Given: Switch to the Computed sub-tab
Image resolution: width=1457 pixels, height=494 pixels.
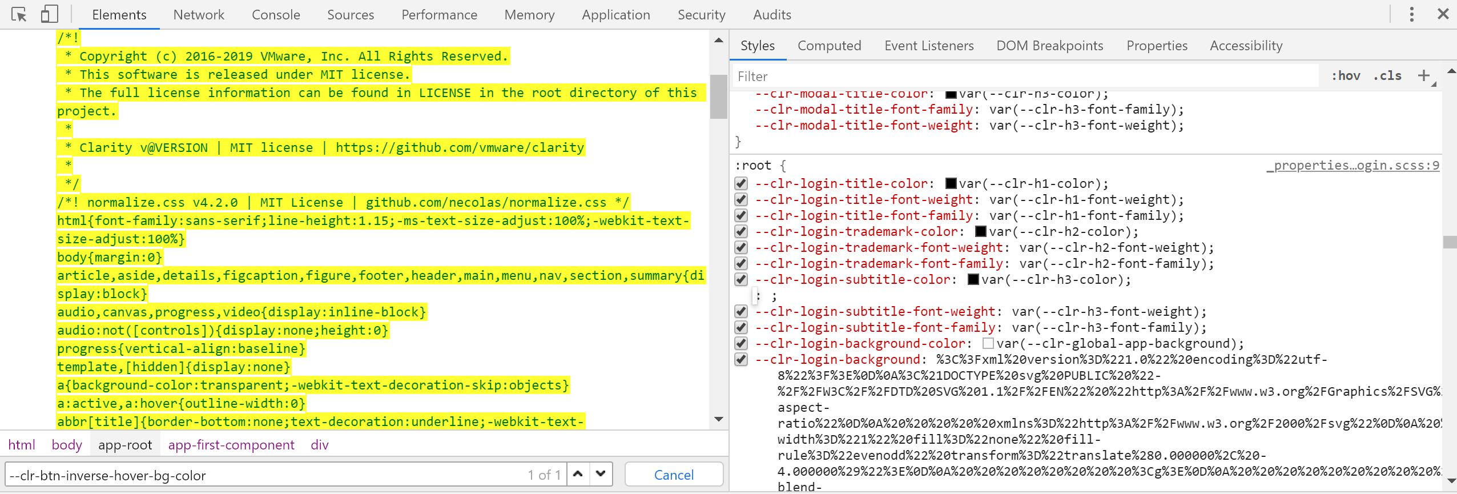Looking at the screenshot, I should click(829, 46).
